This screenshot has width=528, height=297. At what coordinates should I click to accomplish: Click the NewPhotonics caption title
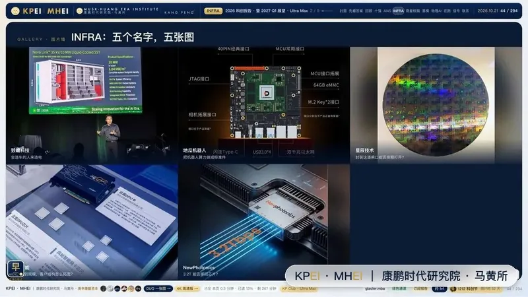[199, 268]
